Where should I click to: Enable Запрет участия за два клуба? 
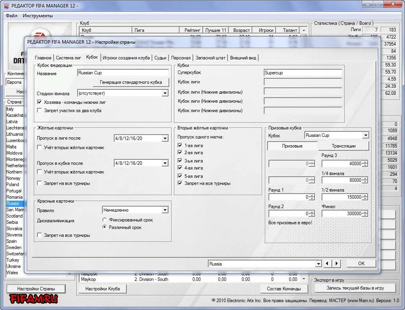(x=39, y=111)
